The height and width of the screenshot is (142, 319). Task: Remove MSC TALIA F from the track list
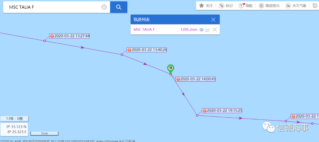point(215,30)
